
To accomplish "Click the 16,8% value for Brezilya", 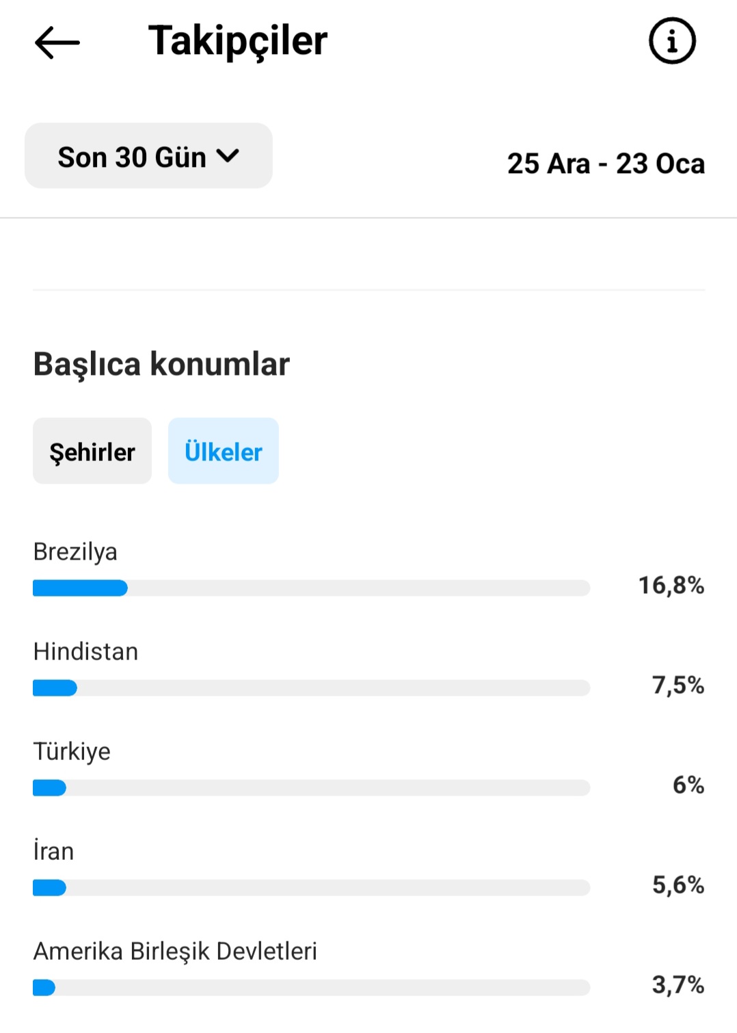I will click(x=671, y=585).
